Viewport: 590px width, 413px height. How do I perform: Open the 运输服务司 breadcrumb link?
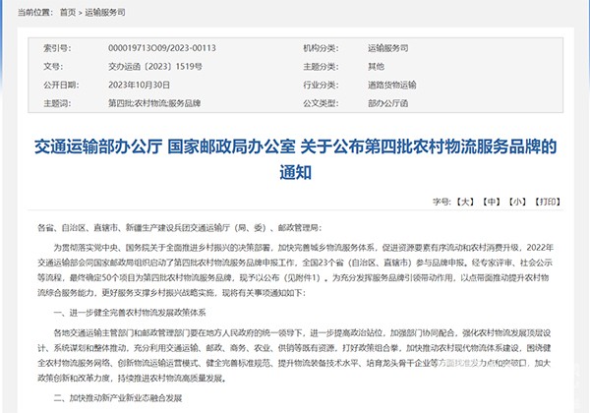(111, 10)
